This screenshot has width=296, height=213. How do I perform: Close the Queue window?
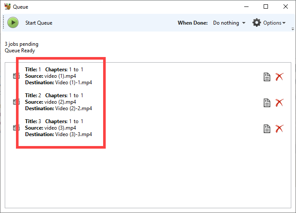point(286,6)
